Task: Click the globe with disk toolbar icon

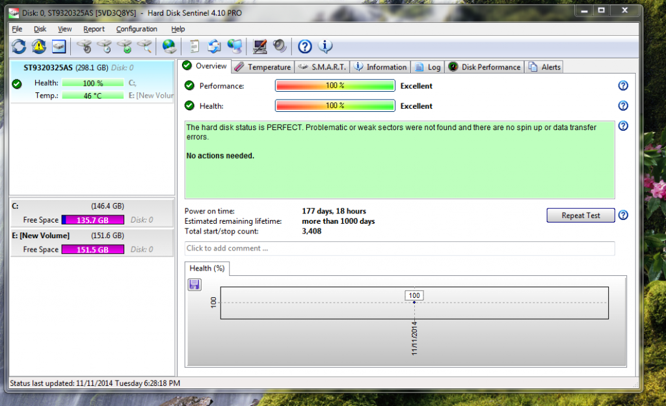Action: coord(169,46)
